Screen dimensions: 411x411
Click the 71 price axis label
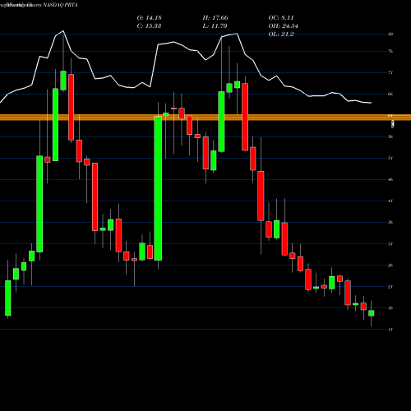390,72
